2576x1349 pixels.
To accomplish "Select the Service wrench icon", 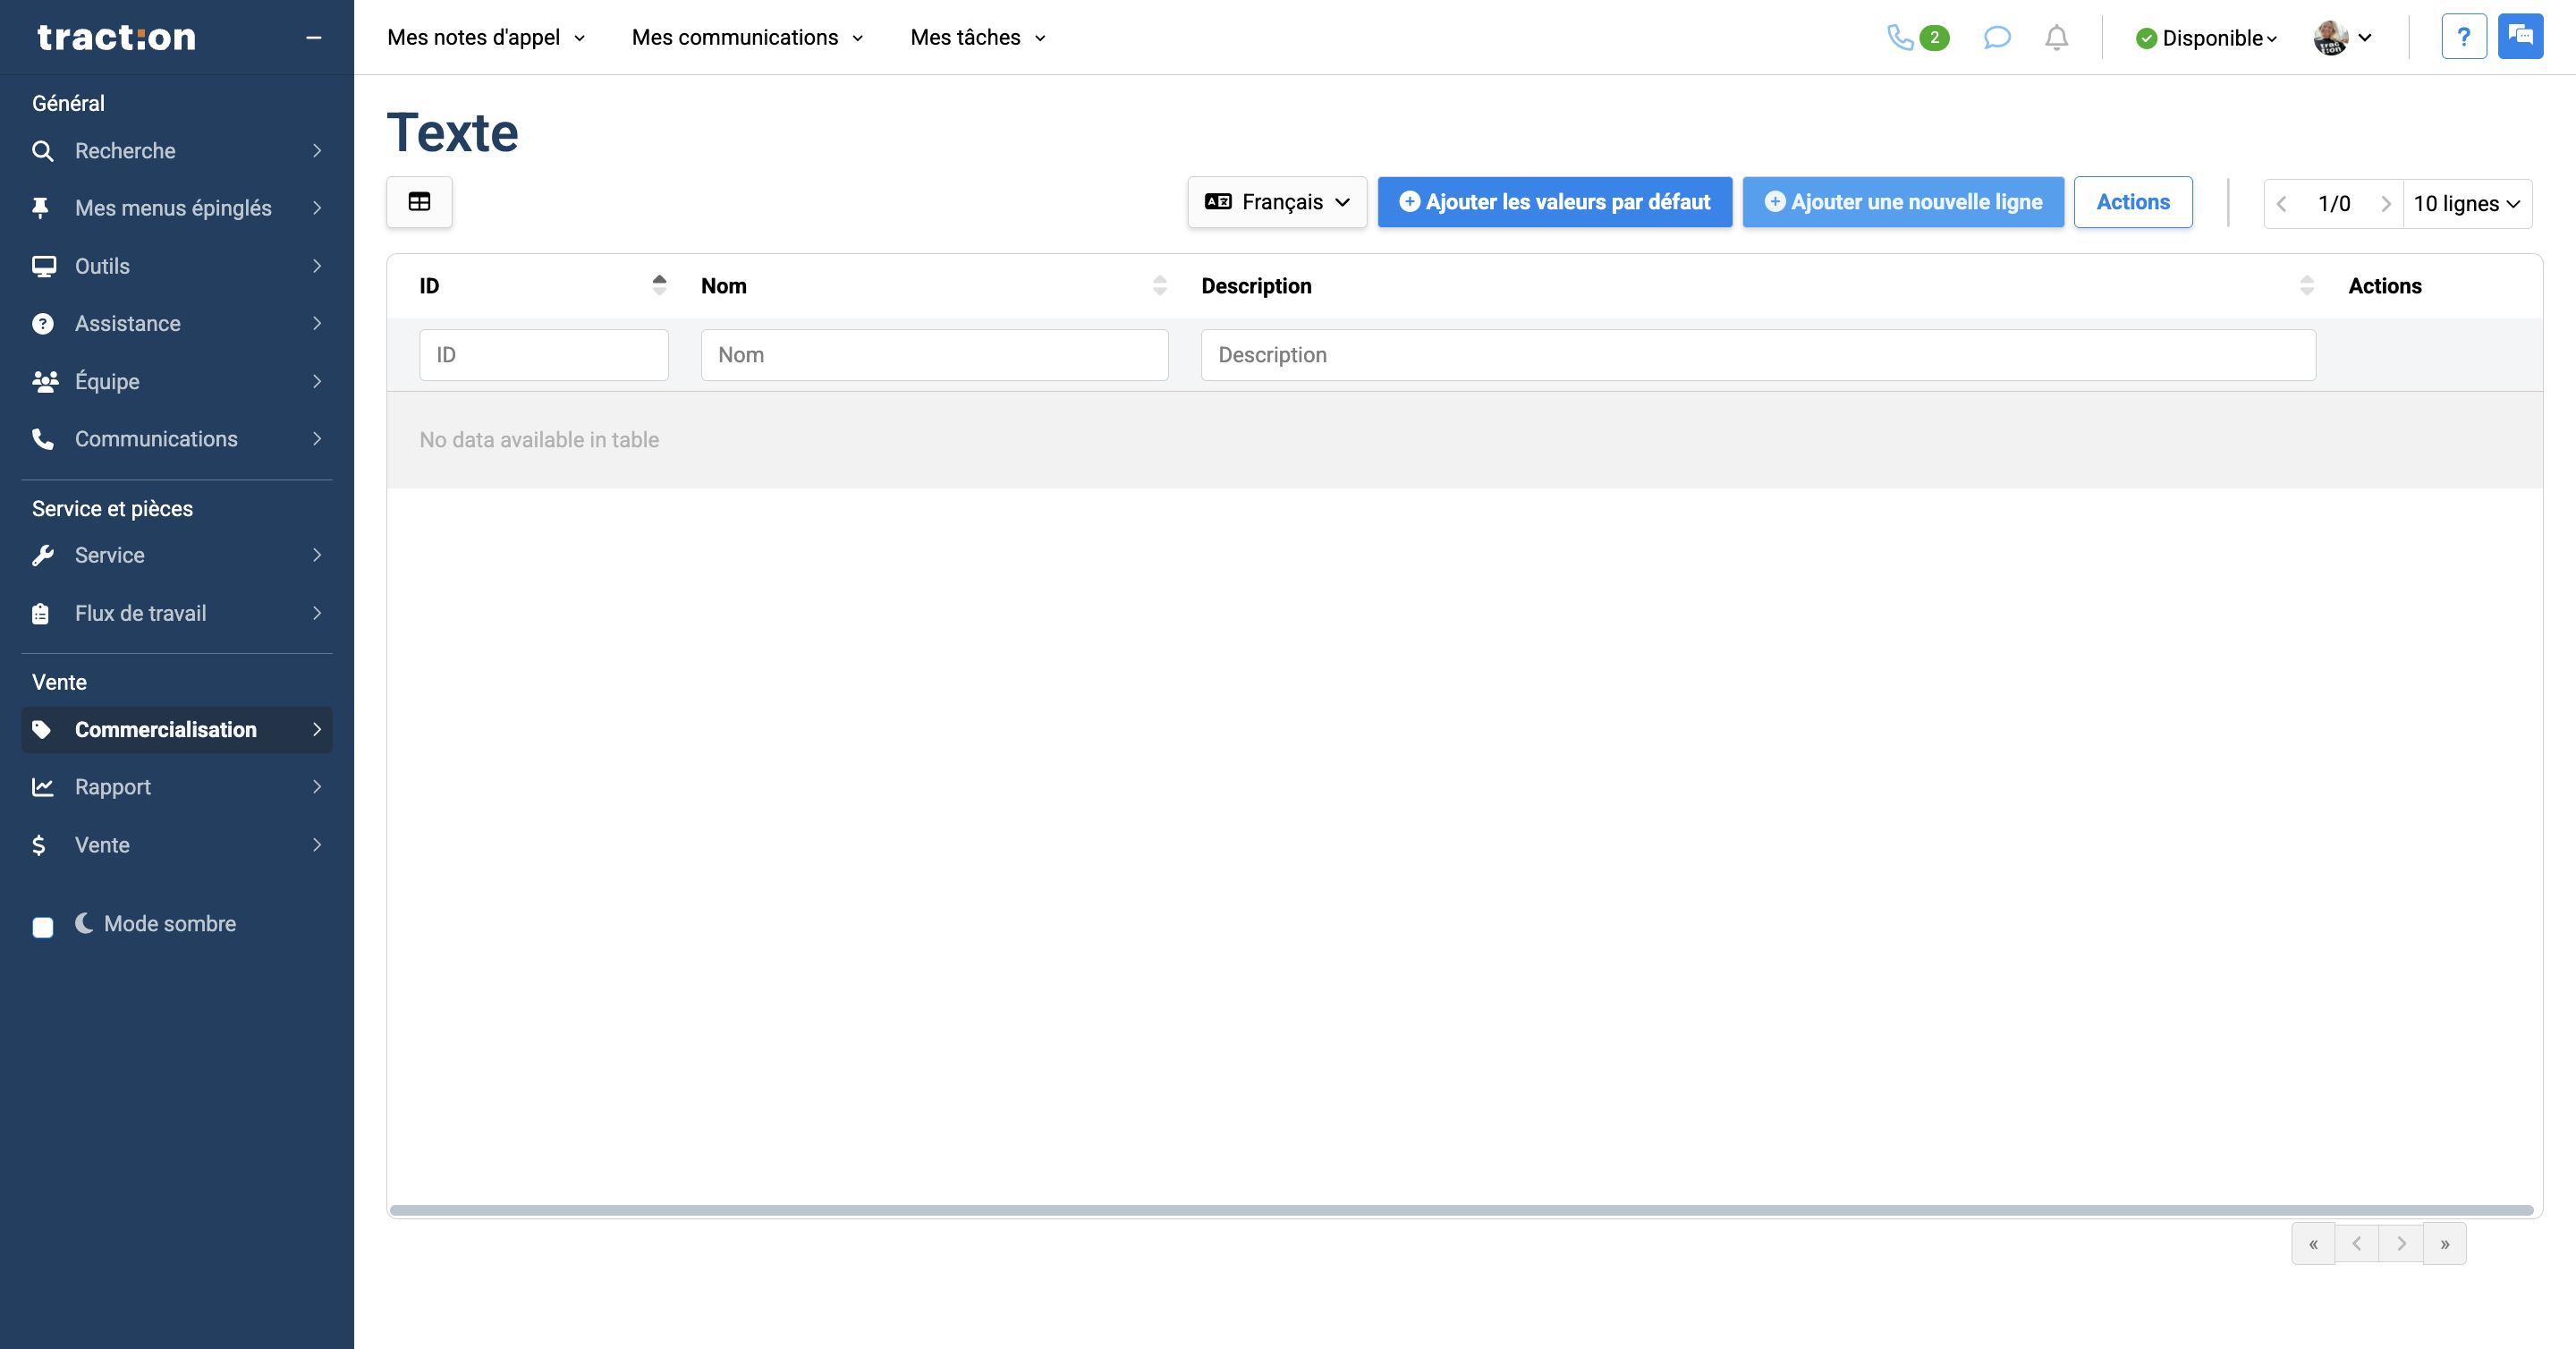I will coord(43,555).
